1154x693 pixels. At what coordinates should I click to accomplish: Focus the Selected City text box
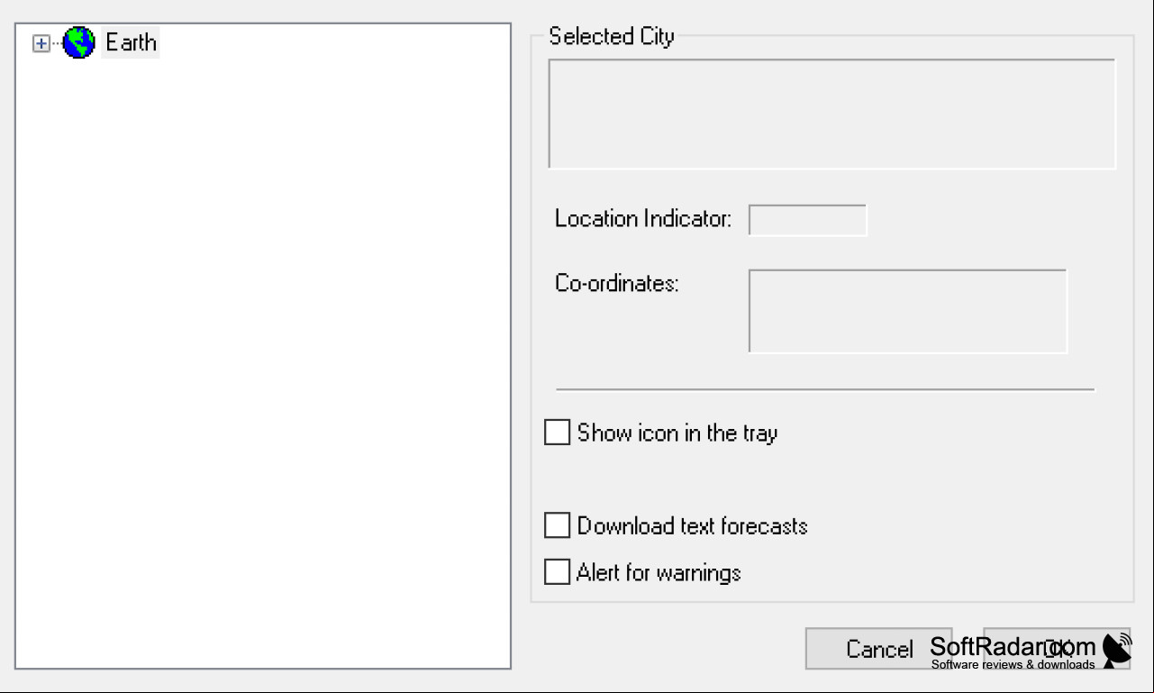coord(831,114)
